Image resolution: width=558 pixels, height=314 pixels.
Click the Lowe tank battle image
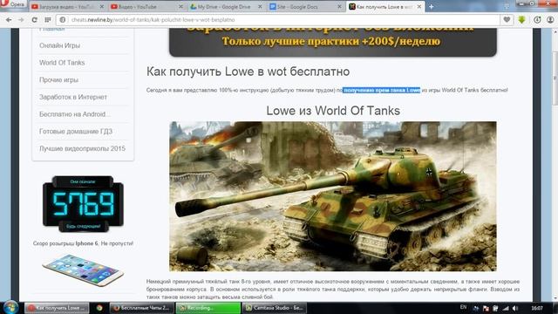[x=333, y=196]
